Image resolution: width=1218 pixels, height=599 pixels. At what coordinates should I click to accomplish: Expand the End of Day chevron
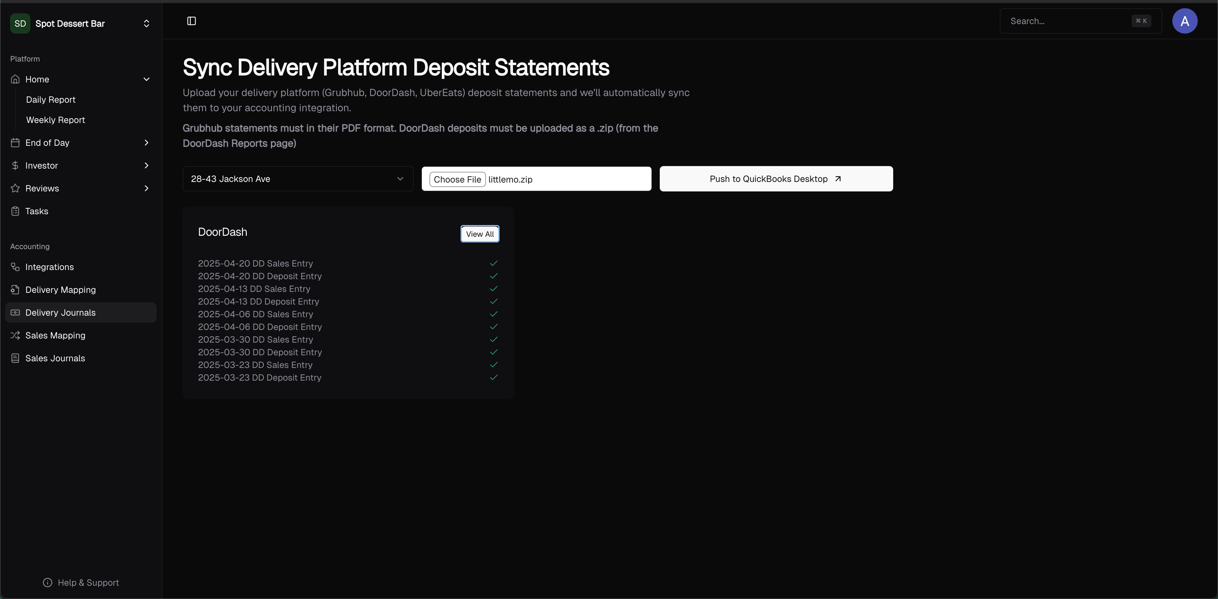coord(147,143)
